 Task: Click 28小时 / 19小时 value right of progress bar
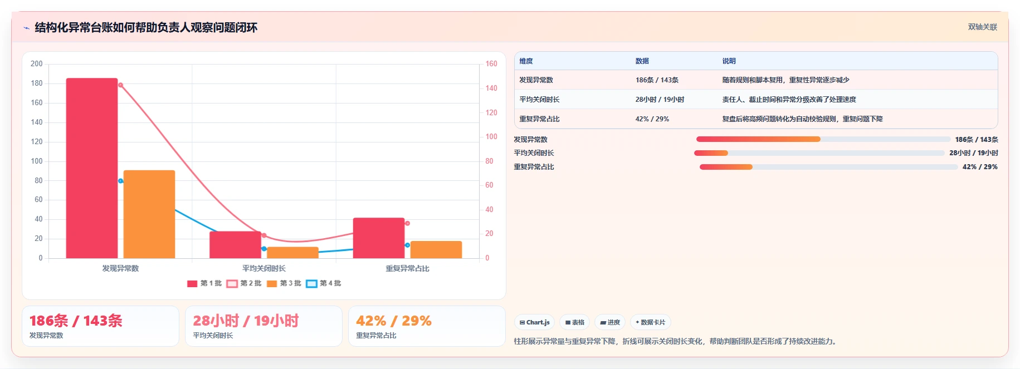coord(974,153)
